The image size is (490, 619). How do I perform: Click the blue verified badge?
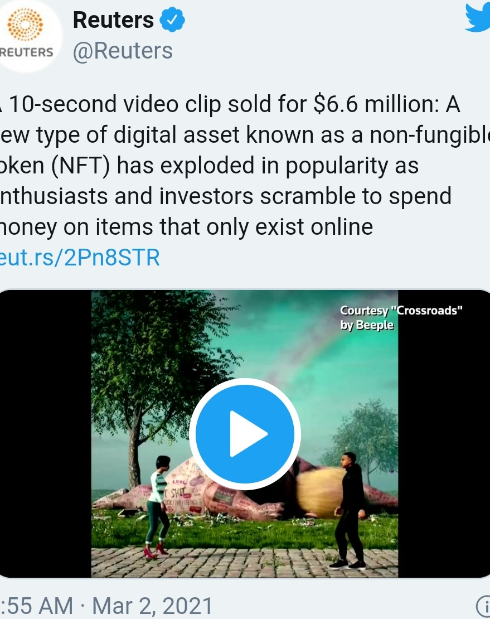pos(172,20)
